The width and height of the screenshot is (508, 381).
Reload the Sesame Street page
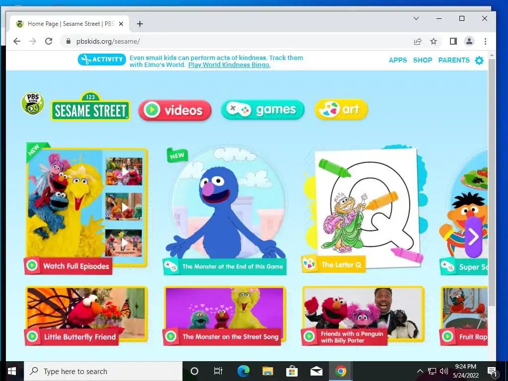click(49, 42)
